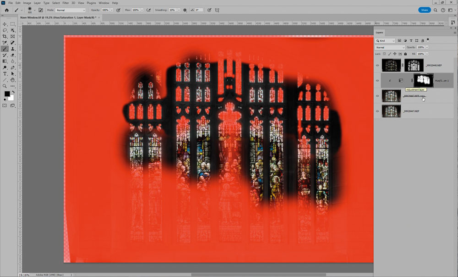Open symmetry paint options butterfly

pyautogui.click(x=217, y=10)
